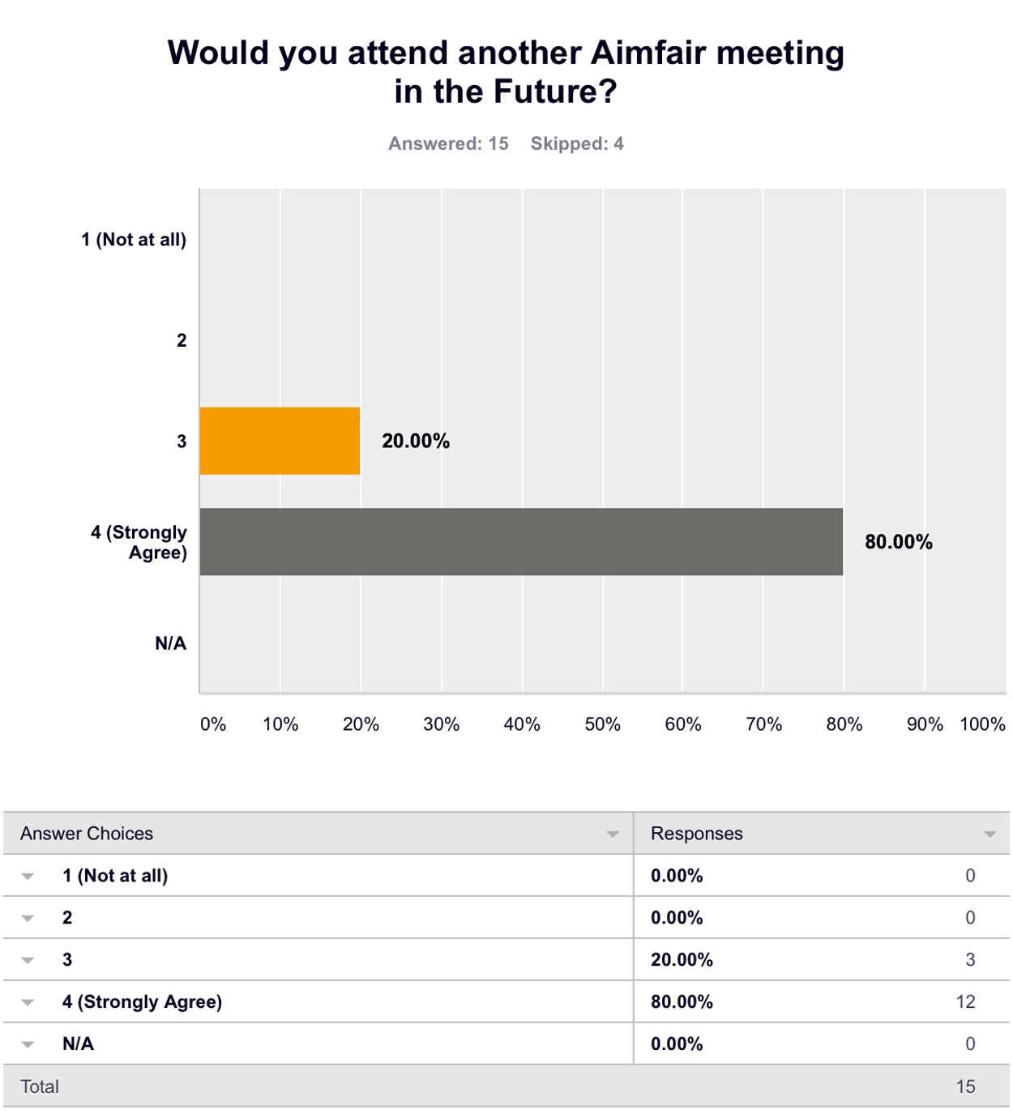Expand the "4 (Strongly Agree)" table row arrow
1013x1114 pixels.
pos(28,1002)
